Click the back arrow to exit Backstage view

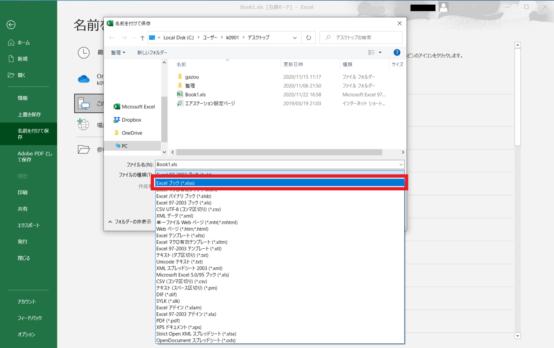pyautogui.click(x=10, y=25)
